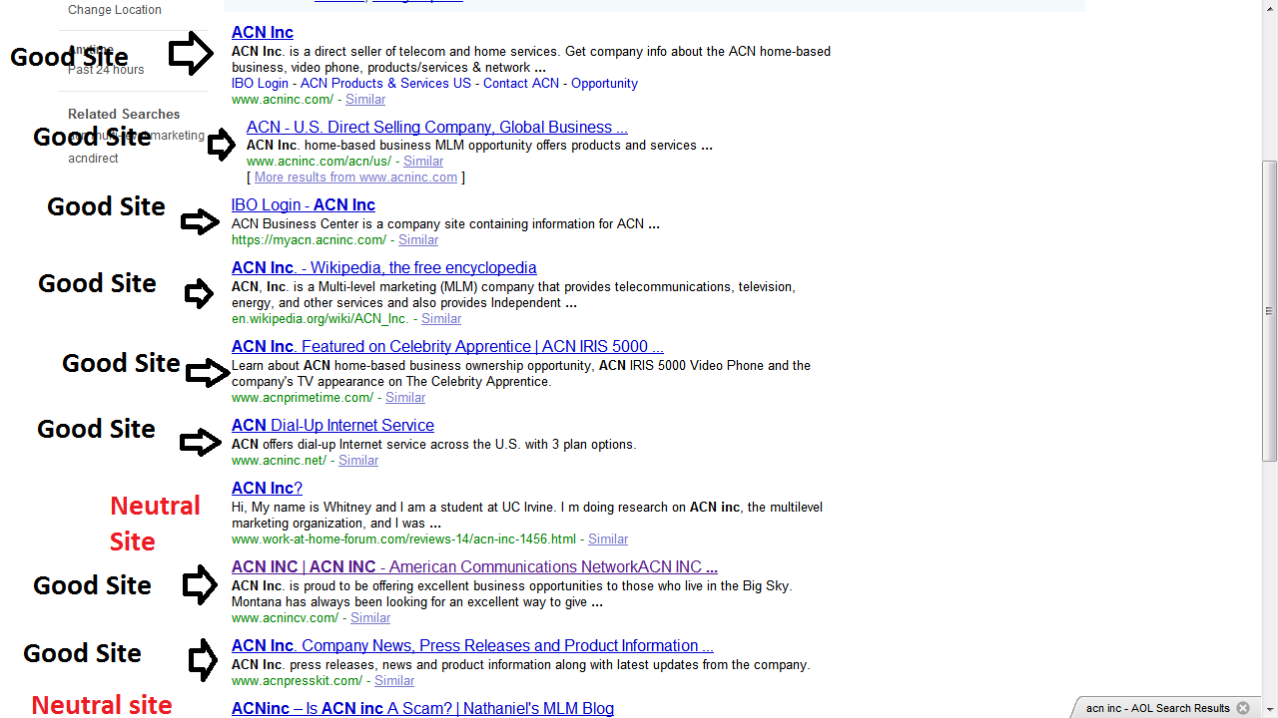Click the Contact ACN sitelink
Image resolution: width=1278 pixels, height=718 pixels.
[521, 84]
